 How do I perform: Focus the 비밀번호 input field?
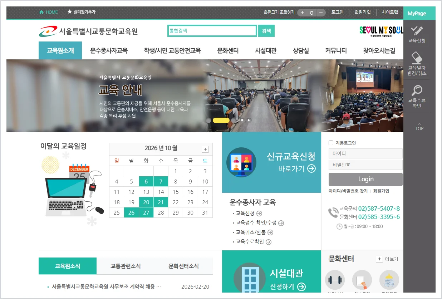[x=365, y=165]
